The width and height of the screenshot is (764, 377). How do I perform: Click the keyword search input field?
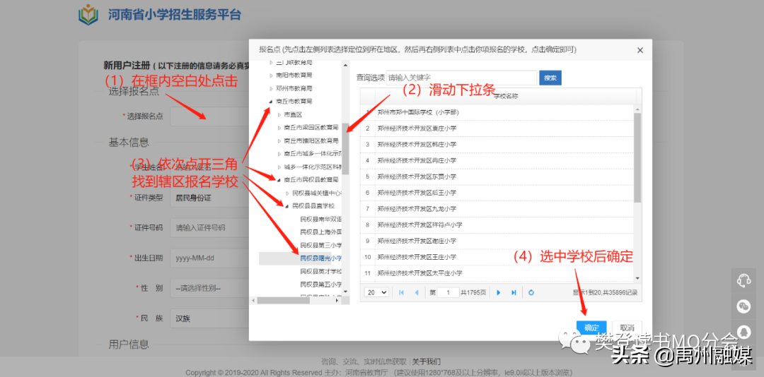point(461,78)
